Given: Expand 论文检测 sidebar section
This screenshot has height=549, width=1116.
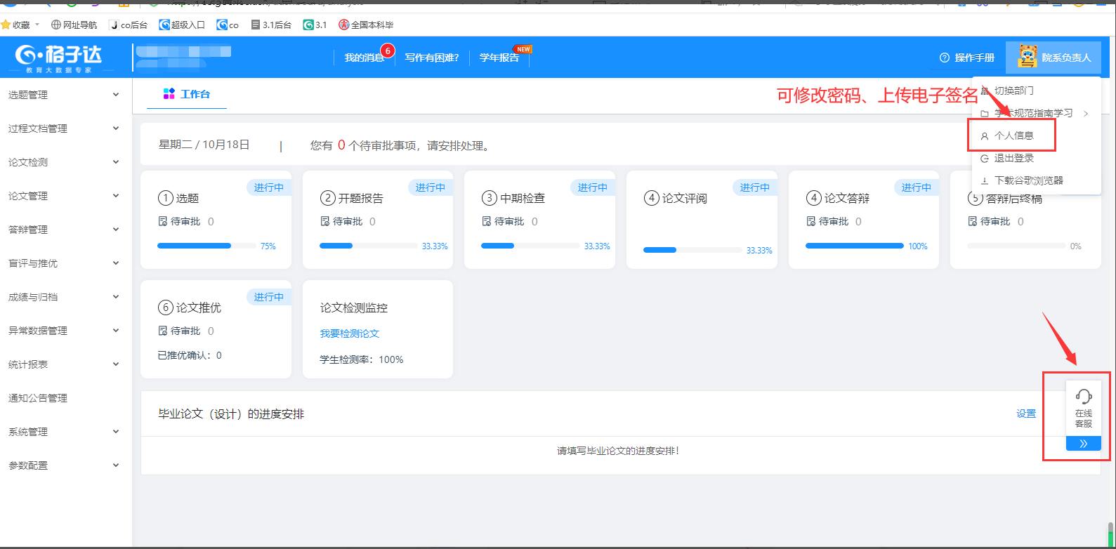Looking at the screenshot, I should 116,162.
